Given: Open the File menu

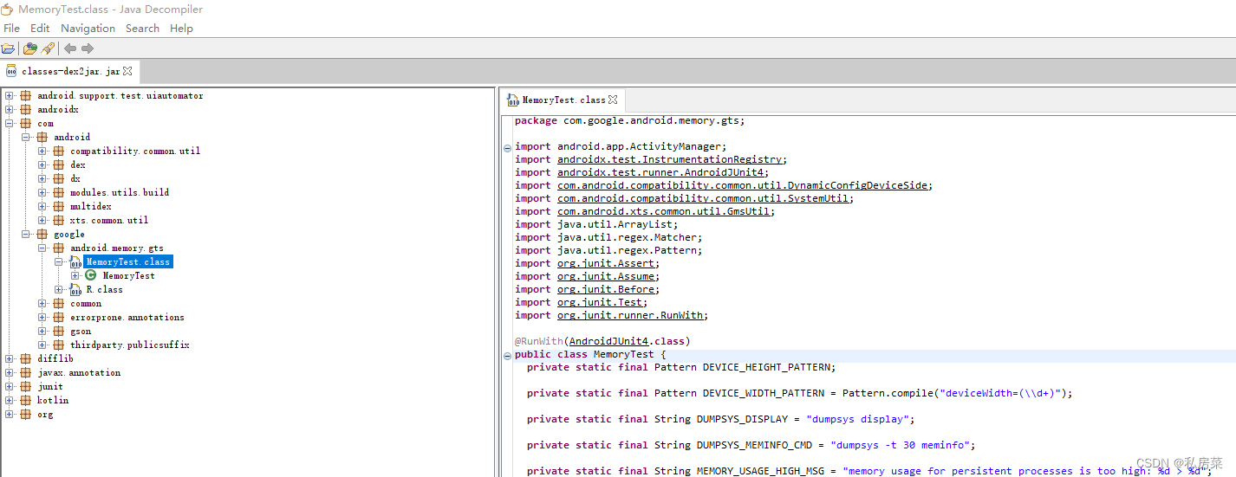Looking at the screenshot, I should coord(11,28).
